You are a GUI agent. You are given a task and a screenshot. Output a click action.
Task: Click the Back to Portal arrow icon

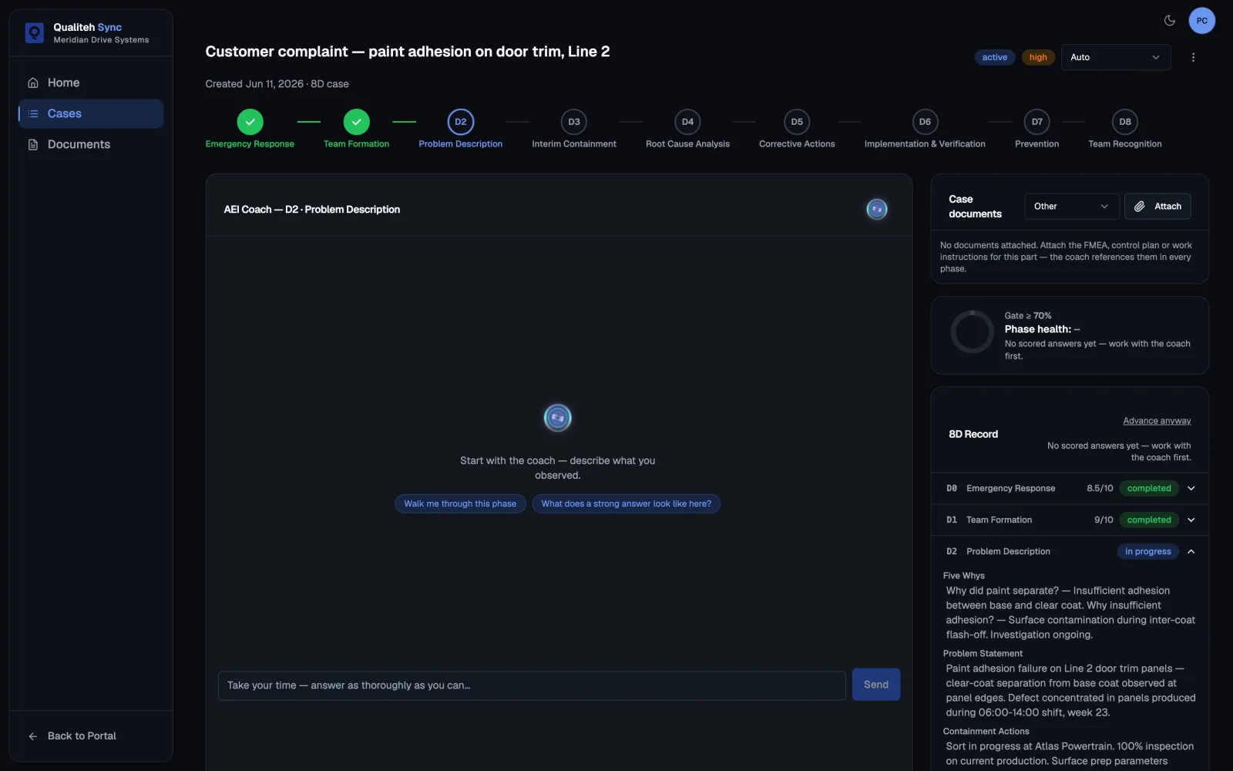tap(33, 736)
